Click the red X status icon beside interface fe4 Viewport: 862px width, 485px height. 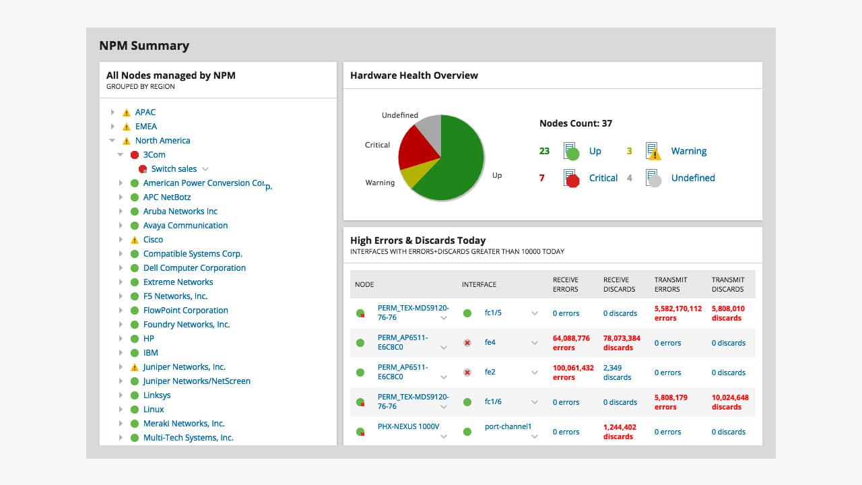[x=467, y=342]
